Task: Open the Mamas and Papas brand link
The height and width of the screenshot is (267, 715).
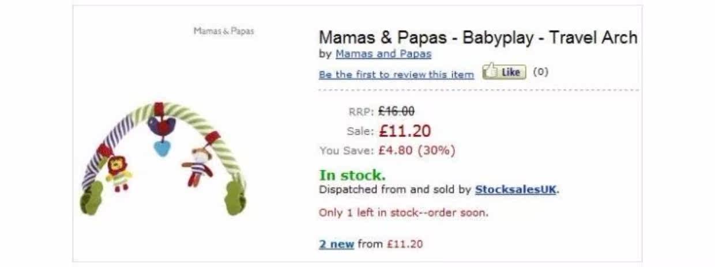Action: [x=383, y=54]
